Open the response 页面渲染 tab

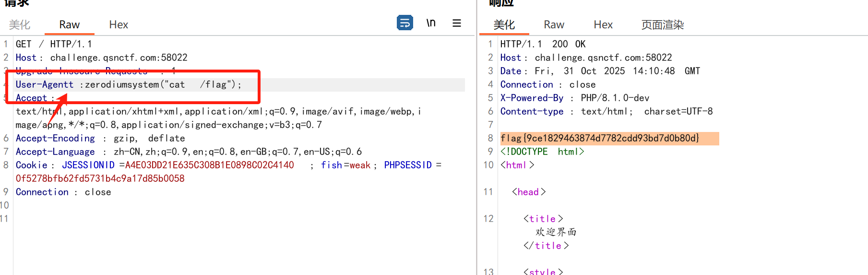click(x=663, y=24)
